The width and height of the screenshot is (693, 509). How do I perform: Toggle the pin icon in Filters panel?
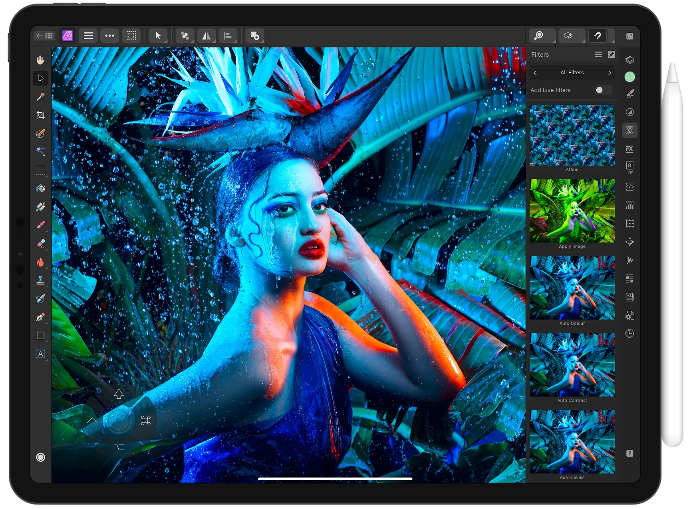tap(611, 55)
